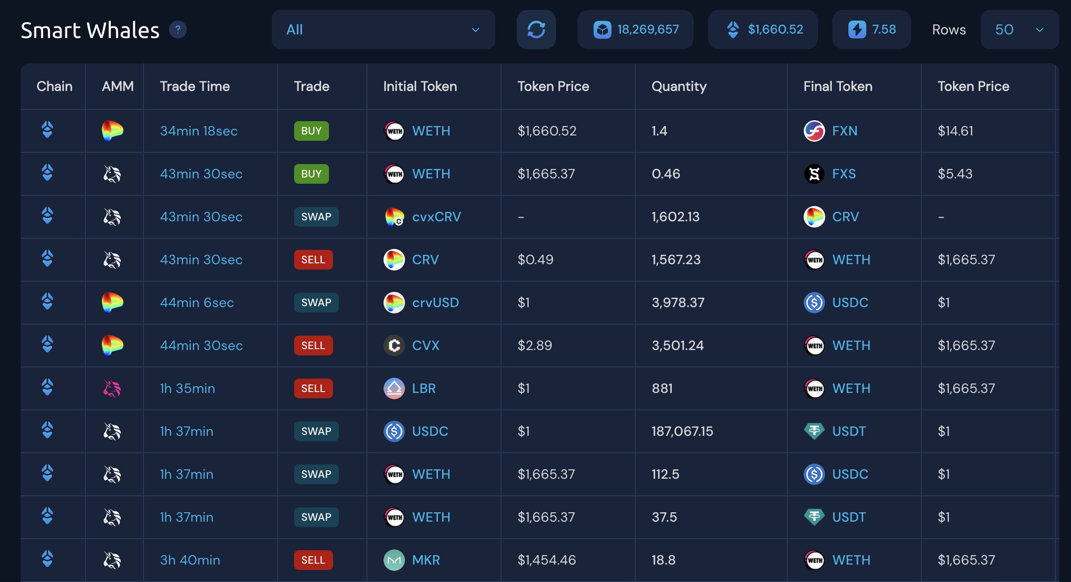1071x582 pixels.
Task: Select the CRV token price $0.49
Action: [535, 260]
